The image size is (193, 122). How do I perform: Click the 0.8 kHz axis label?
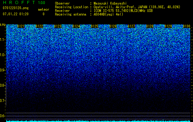point(2,85)
